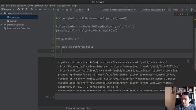Open cell output options three-dot menu

191,62
